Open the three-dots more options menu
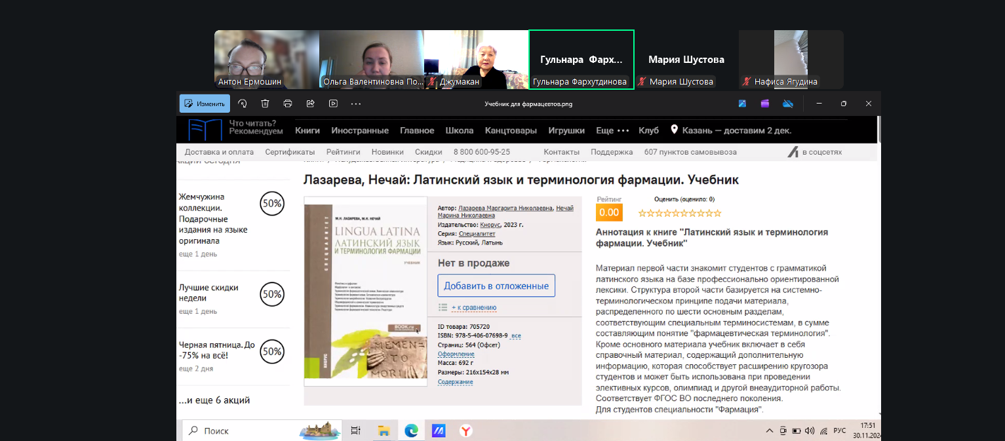Screen dimensions: 1005x441 point(356,104)
